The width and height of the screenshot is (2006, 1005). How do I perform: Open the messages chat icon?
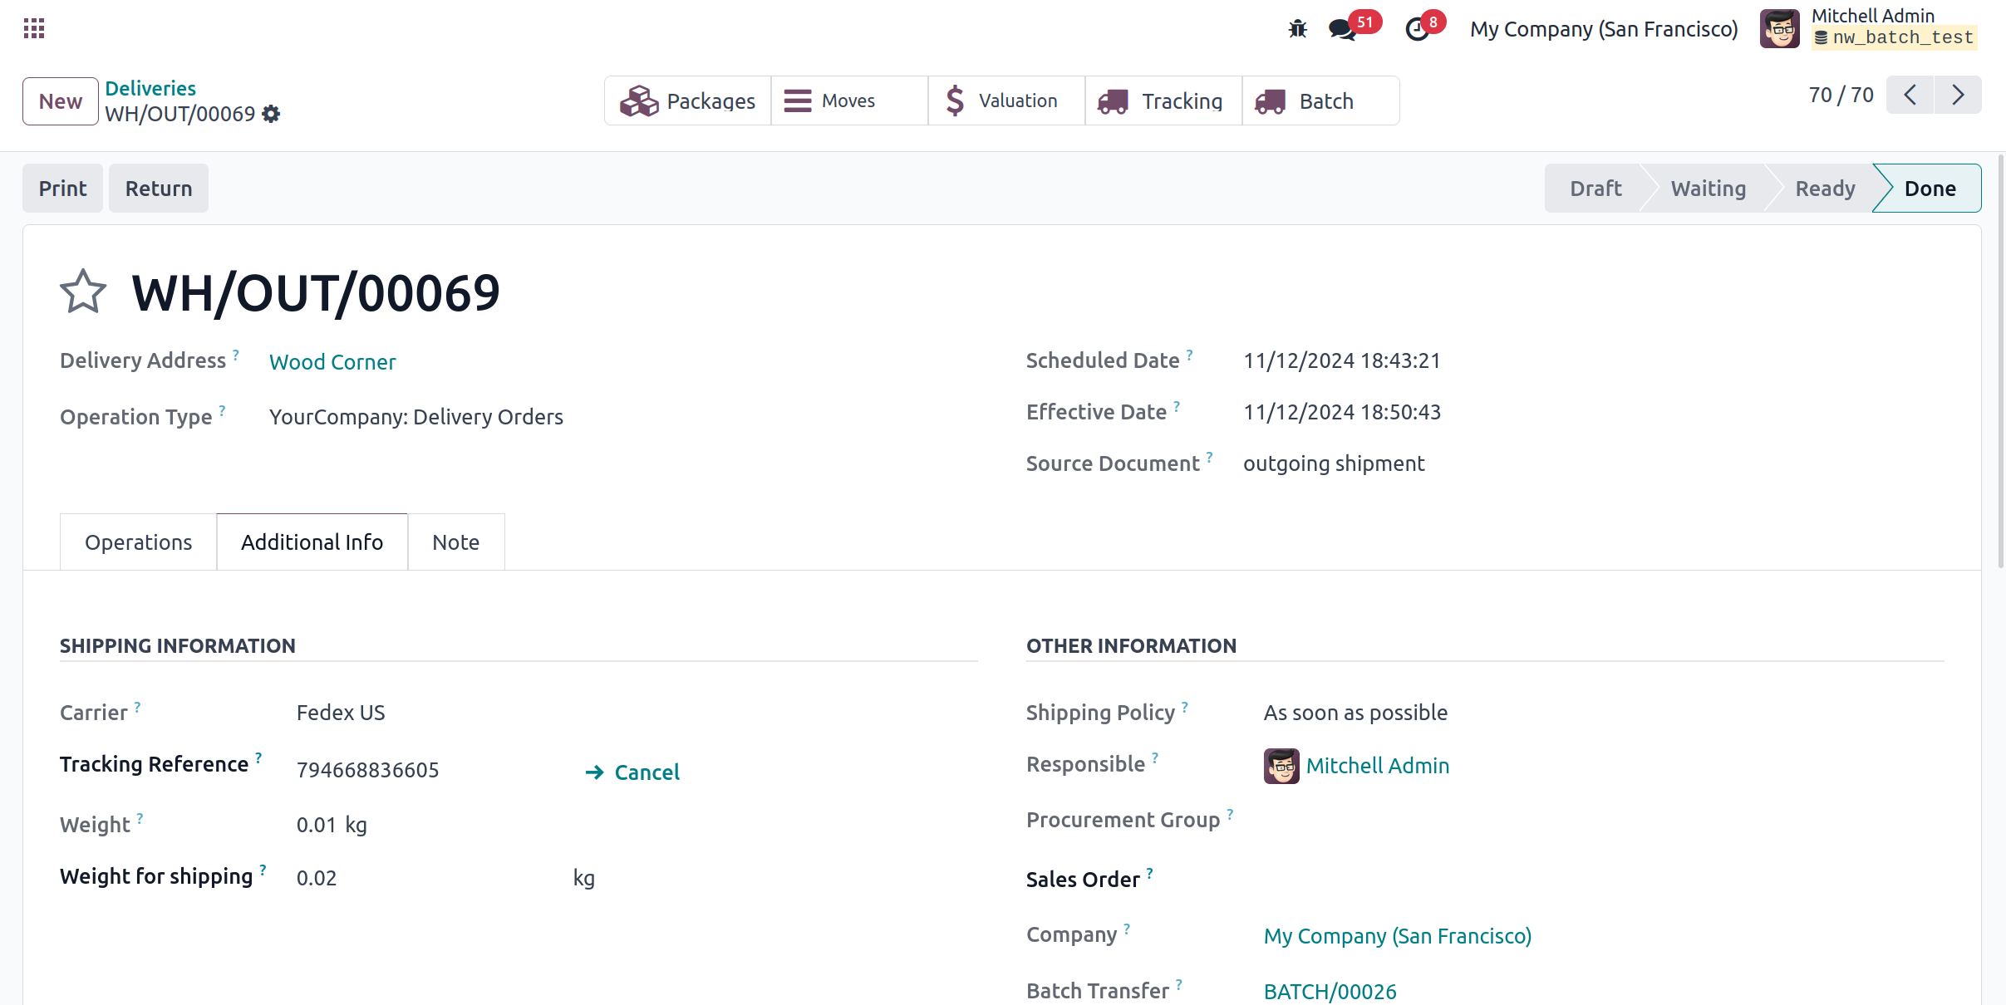1341,29
